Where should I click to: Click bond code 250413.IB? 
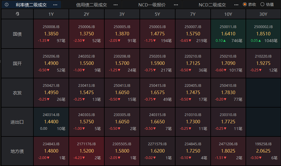pos(122,86)
